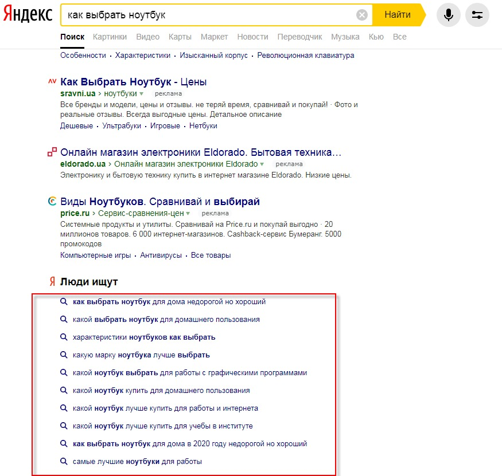The image size is (502, 476).
Task: Open the 'Все товары' sitelink
Action: point(211,255)
